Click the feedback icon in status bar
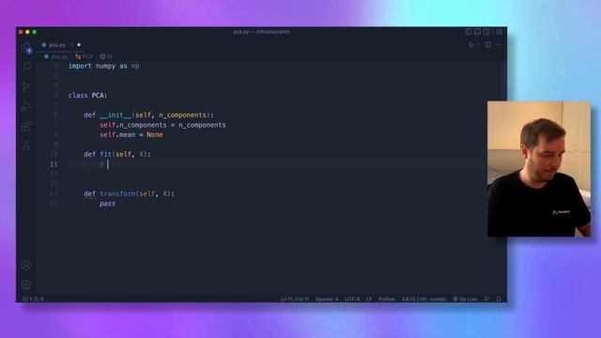Viewport: 601px width, 338px height. click(x=486, y=299)
